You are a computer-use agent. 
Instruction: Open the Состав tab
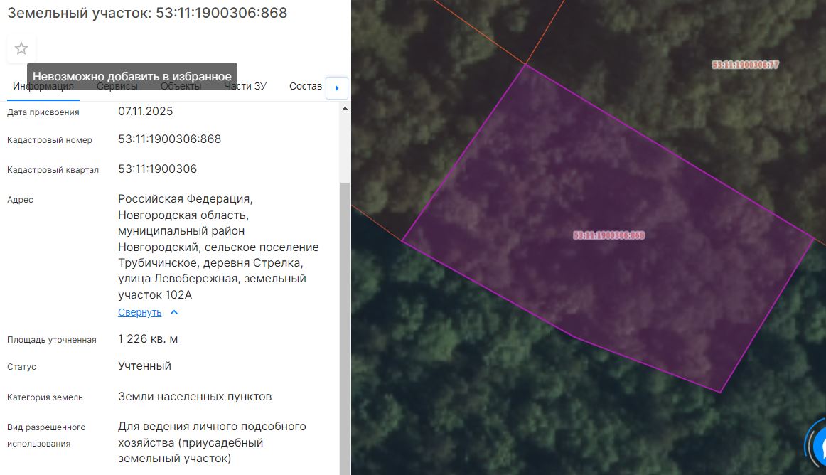click(306, 87)
